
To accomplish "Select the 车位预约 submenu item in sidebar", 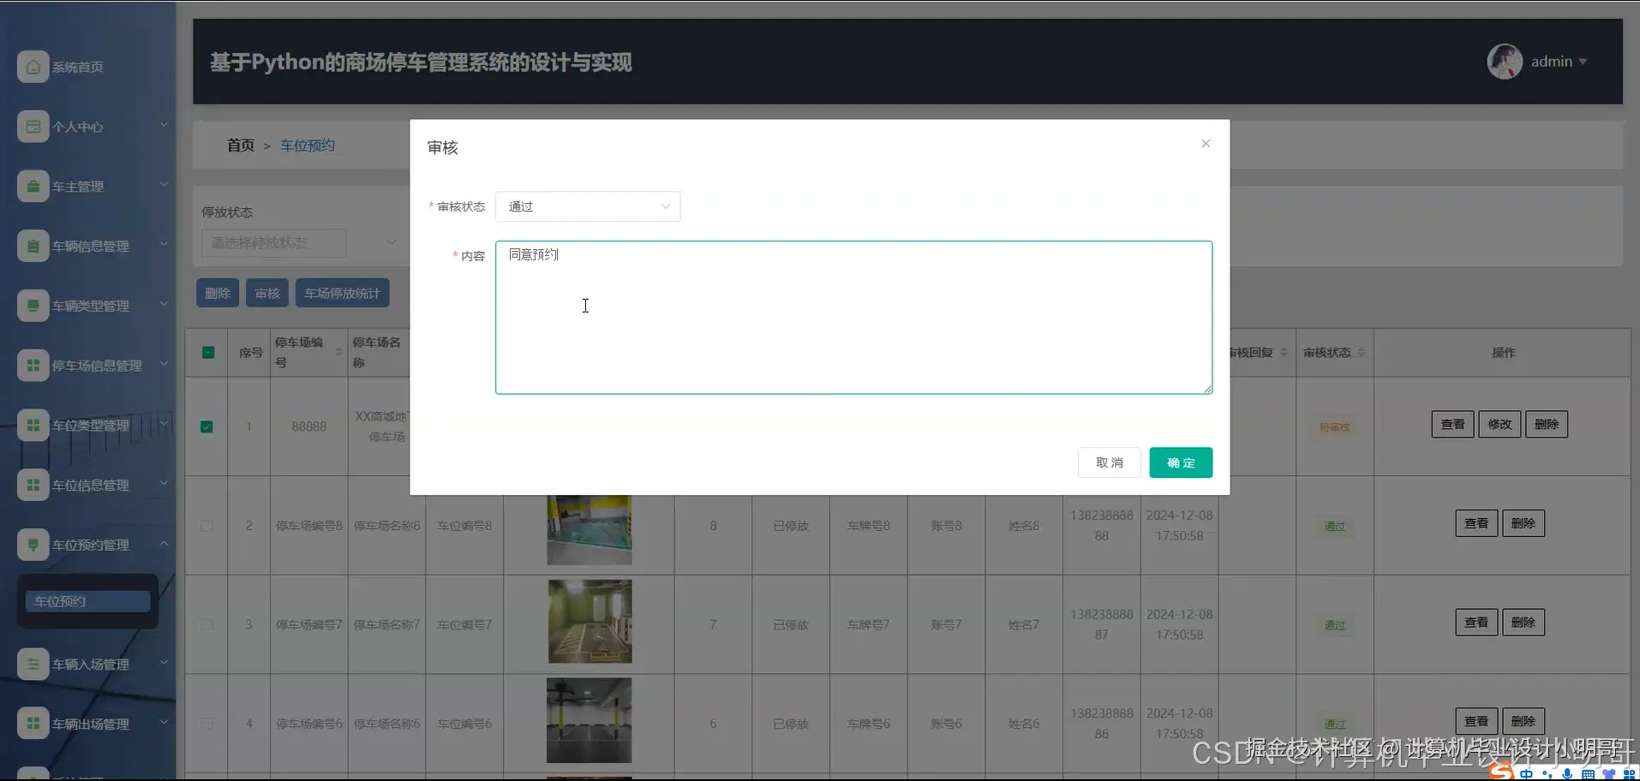I will click(87, 601).
